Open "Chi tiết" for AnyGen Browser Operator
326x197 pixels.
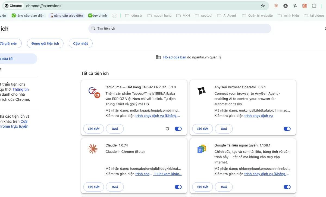(x=203, y=129)
